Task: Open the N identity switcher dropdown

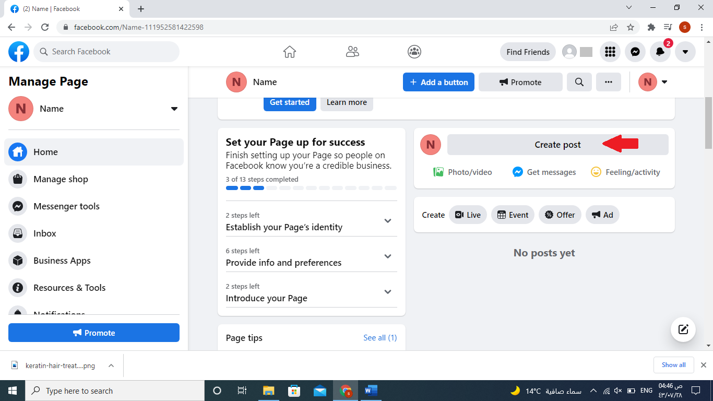Action: tap(653, 82)
